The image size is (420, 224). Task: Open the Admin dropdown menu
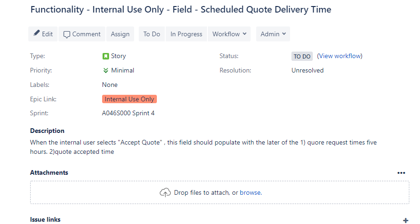pyautogui.click(x=273, y=34)
